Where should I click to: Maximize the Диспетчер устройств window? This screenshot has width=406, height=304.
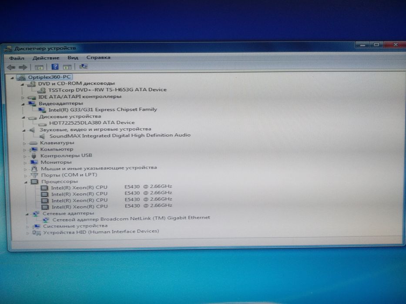[x=376, y=44]
